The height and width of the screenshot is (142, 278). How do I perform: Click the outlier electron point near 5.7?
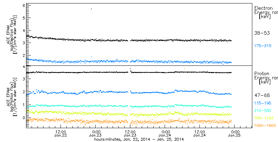point(91,9)
